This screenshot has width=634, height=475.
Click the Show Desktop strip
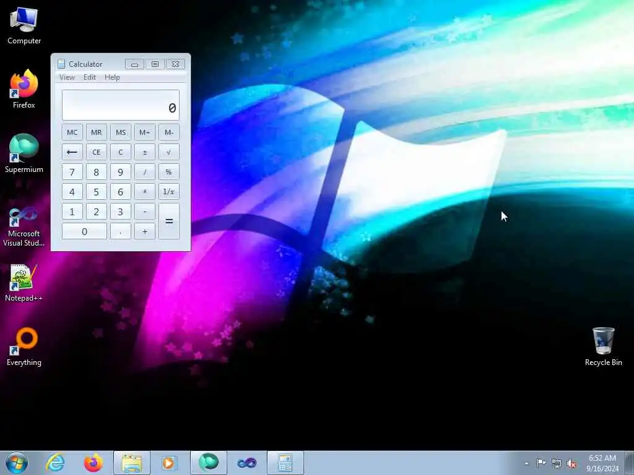(630, 463)
